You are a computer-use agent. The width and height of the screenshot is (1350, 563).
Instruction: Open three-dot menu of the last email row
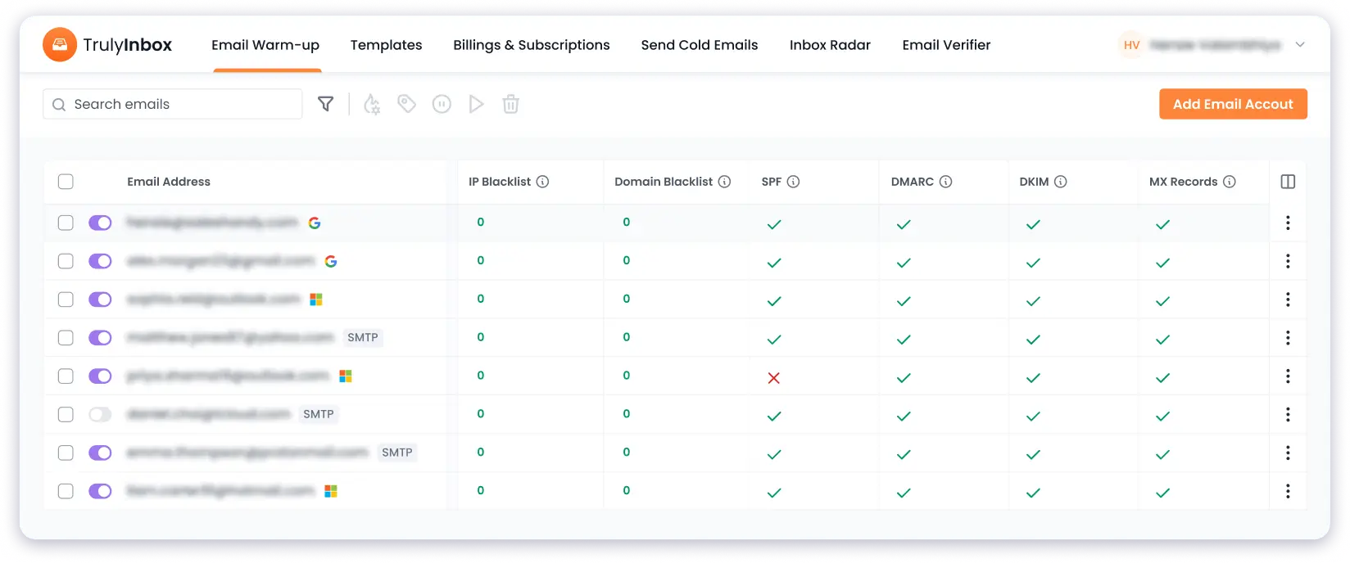[1288, 491]
